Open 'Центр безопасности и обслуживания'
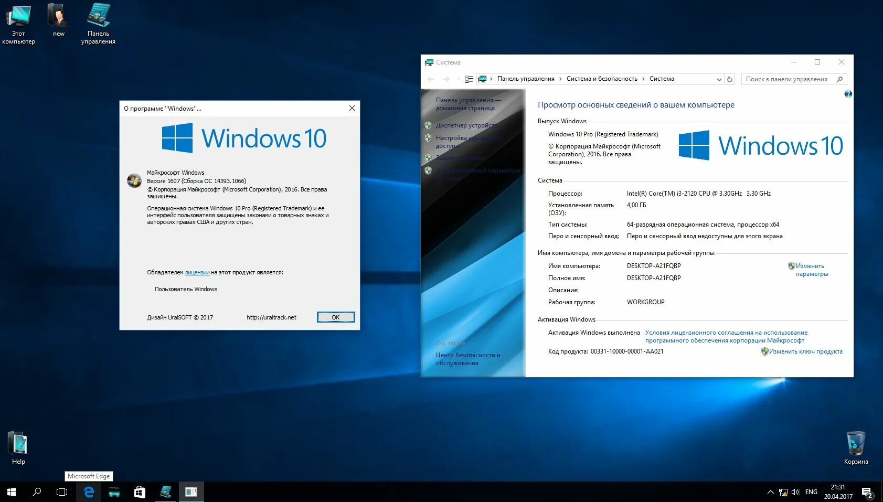Viewport: 883px width, 502px height. [468, 359]
